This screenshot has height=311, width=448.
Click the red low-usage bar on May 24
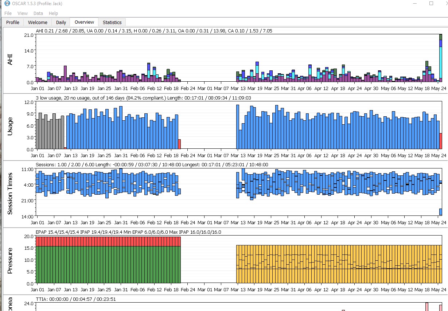point(440,141)
